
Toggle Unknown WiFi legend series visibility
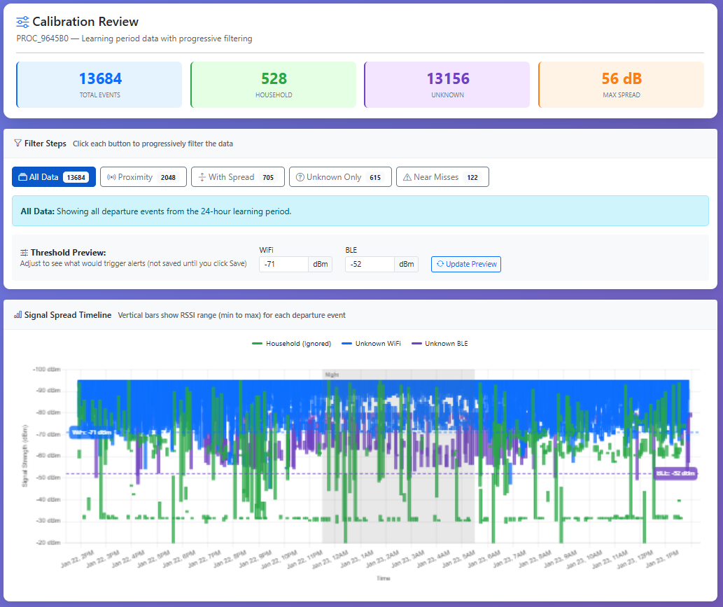pos(378,344)
